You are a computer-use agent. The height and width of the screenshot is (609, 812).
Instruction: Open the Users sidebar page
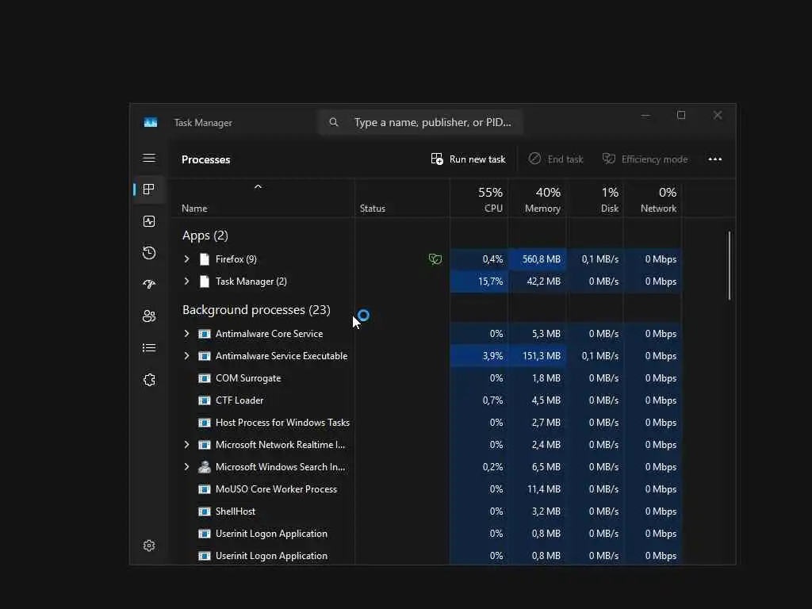(149, 316)
